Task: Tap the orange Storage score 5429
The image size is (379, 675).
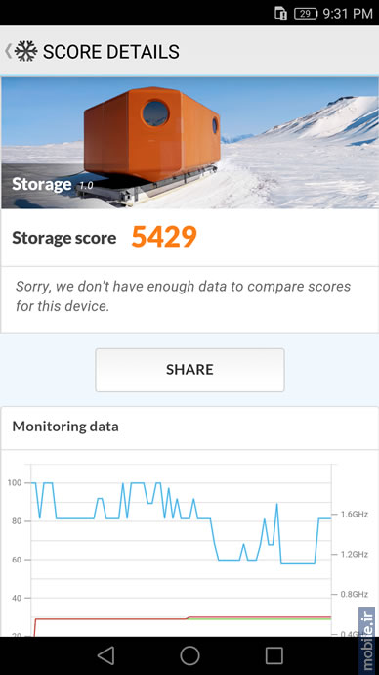Action: tap(164, 237)
